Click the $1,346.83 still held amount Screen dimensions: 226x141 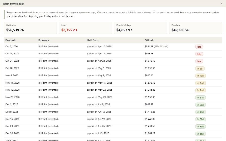coord(150,90)
